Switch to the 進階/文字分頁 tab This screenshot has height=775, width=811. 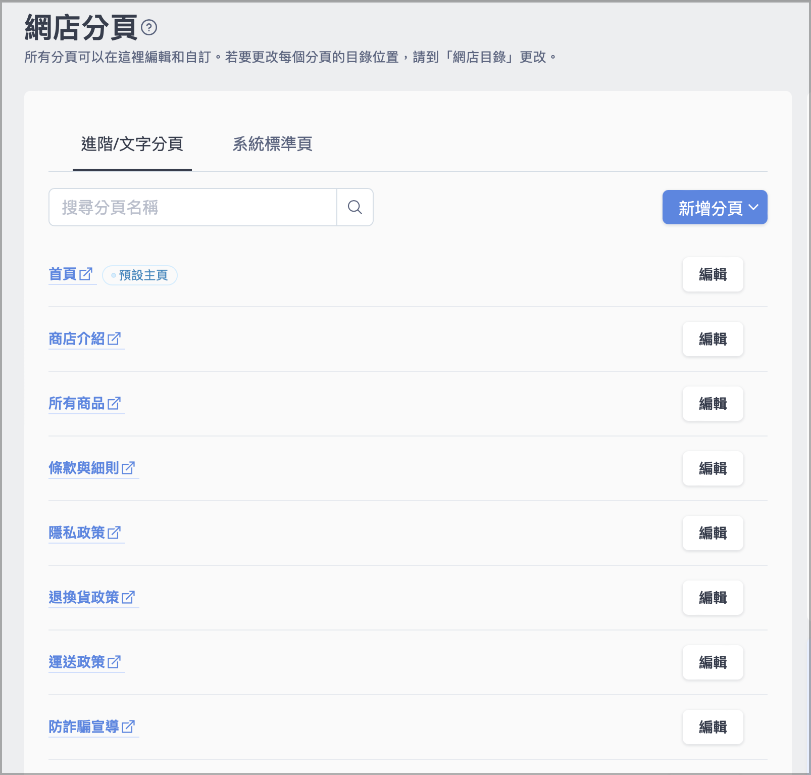[x=132, y=144]
